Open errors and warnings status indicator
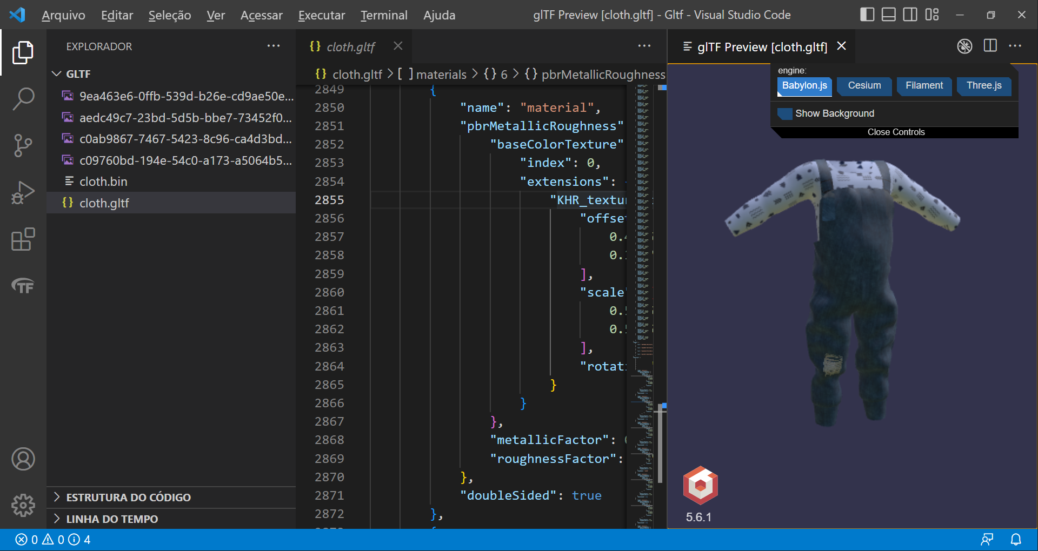This screenshot has width=1038, height=551. pyautogui.click(x=52, y=539)
